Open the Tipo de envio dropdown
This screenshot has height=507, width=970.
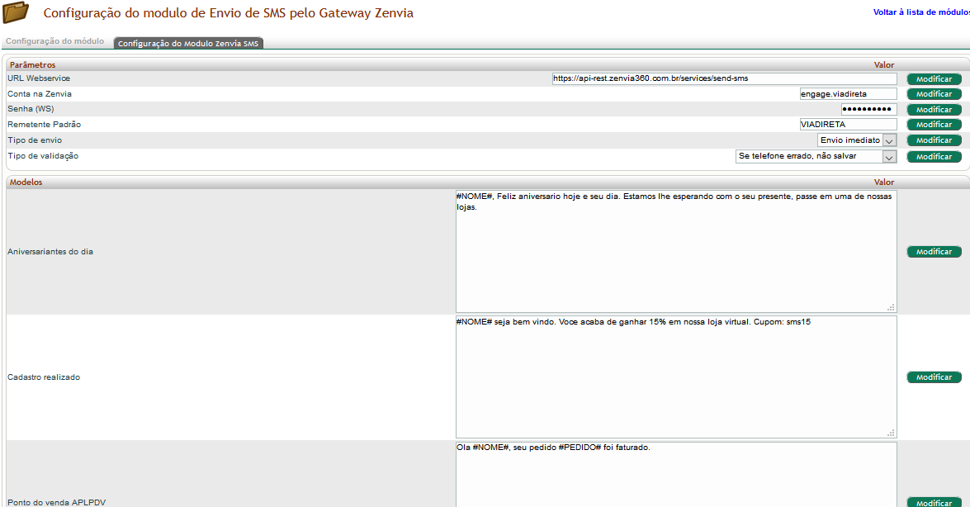tap(857, 140)
